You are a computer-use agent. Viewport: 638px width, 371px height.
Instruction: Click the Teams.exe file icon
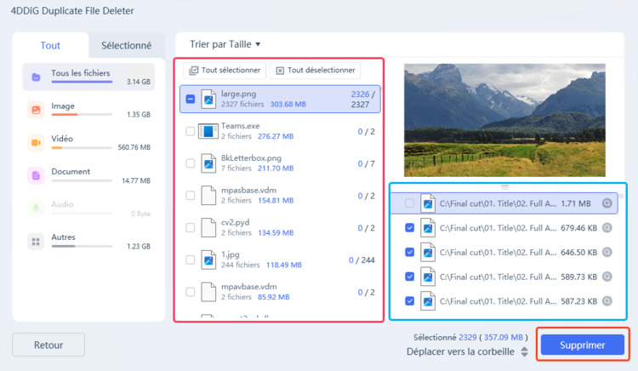point(208,131)
